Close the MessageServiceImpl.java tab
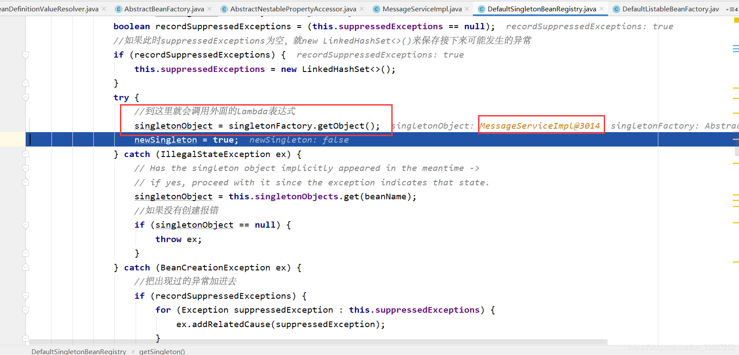Screen dimensions: 739x355 (x=467, y=9)
